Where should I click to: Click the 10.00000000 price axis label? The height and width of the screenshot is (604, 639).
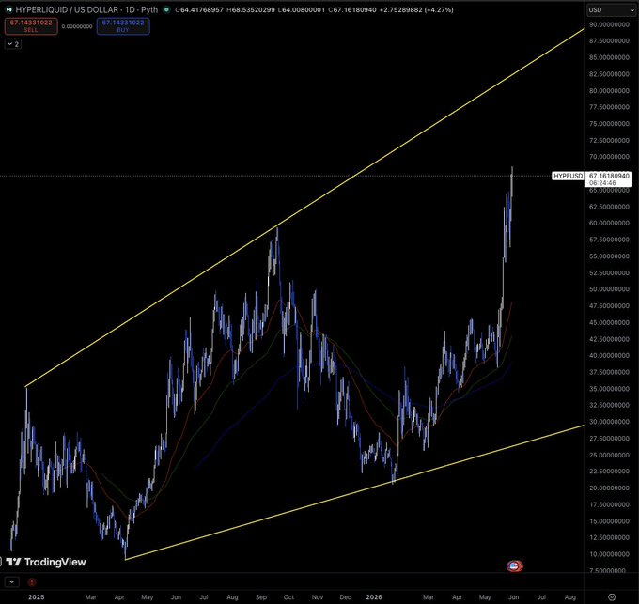tap(609, 554)
